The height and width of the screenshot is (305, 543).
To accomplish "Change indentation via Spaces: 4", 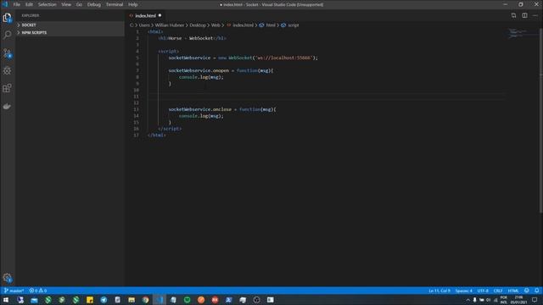I will coord(464,291).
